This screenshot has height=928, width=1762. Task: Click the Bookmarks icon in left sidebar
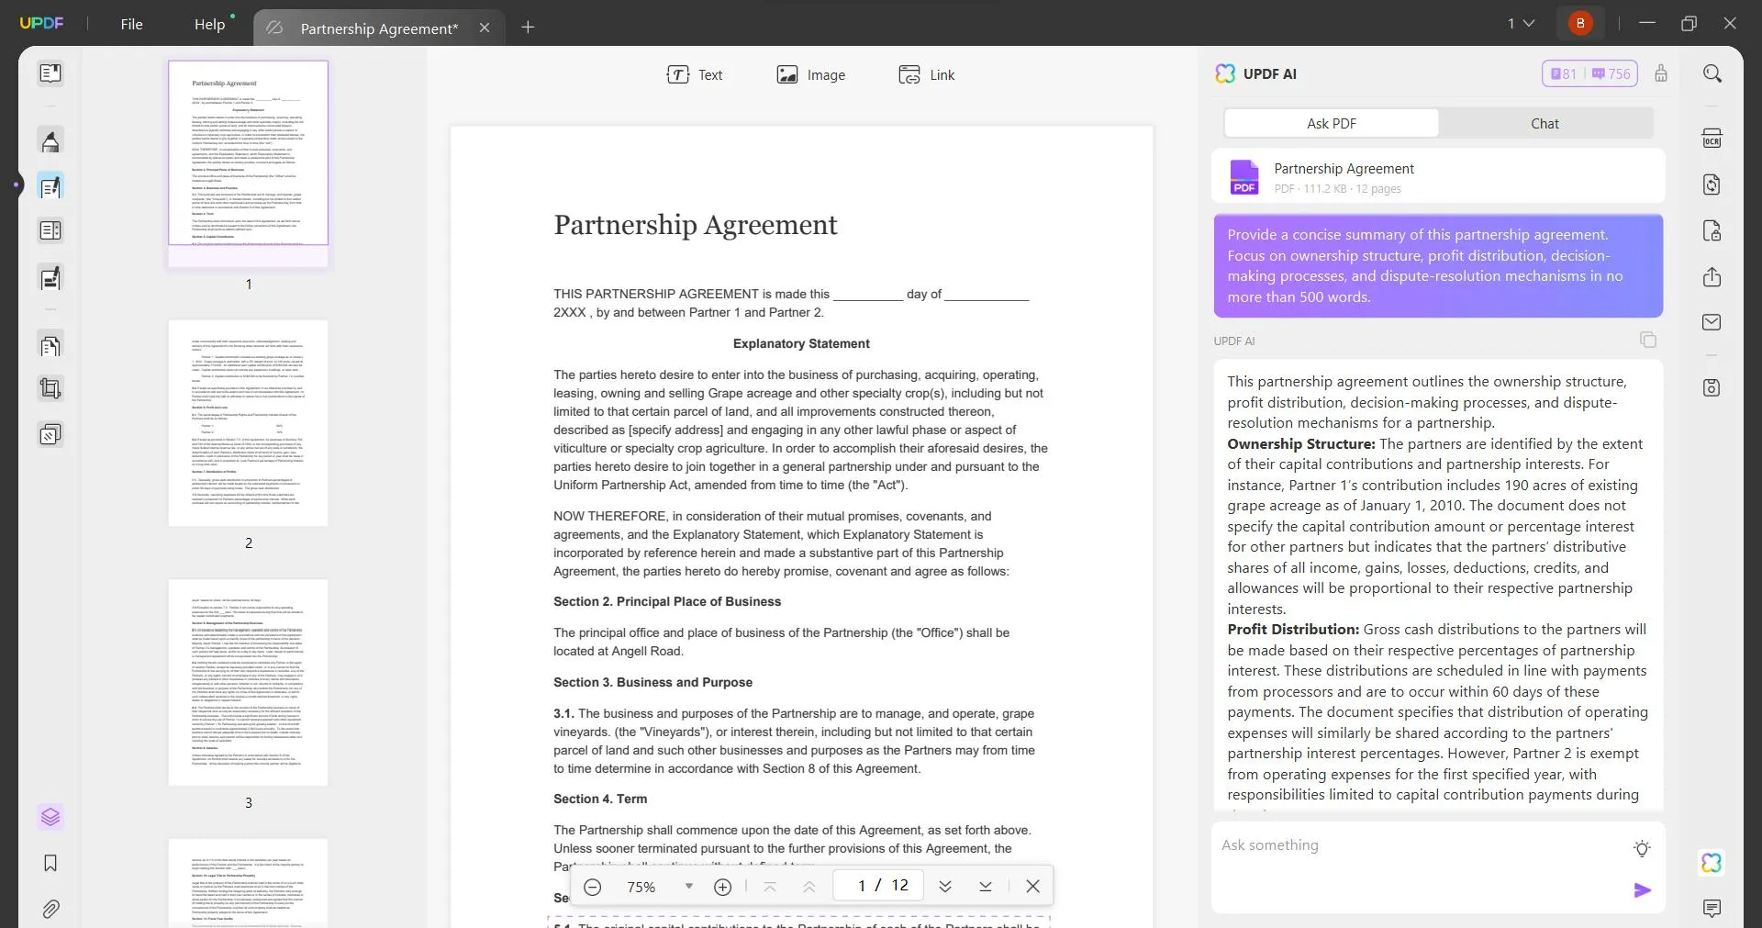50,863
